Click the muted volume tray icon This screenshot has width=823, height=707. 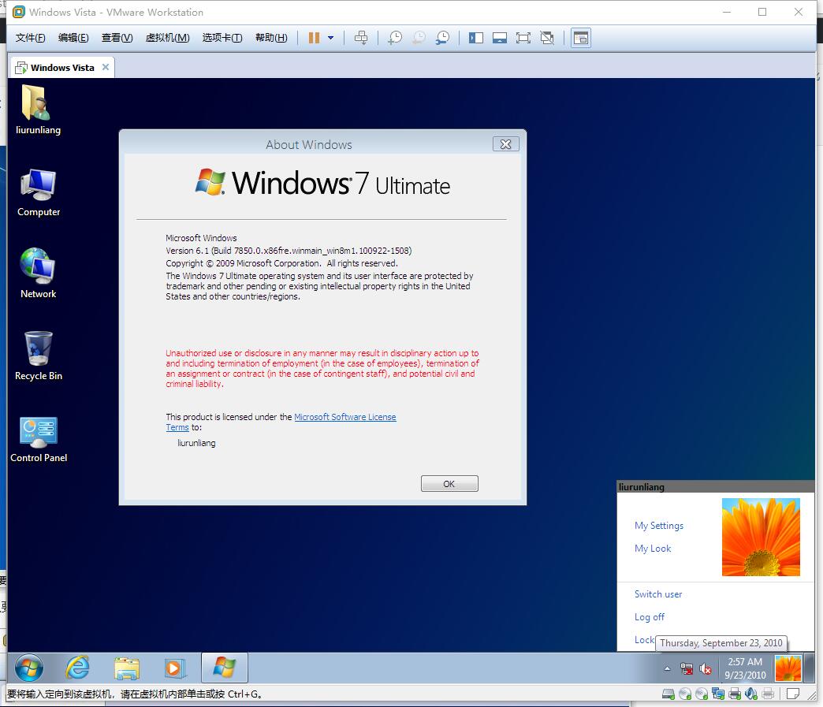tap(706, 669)
